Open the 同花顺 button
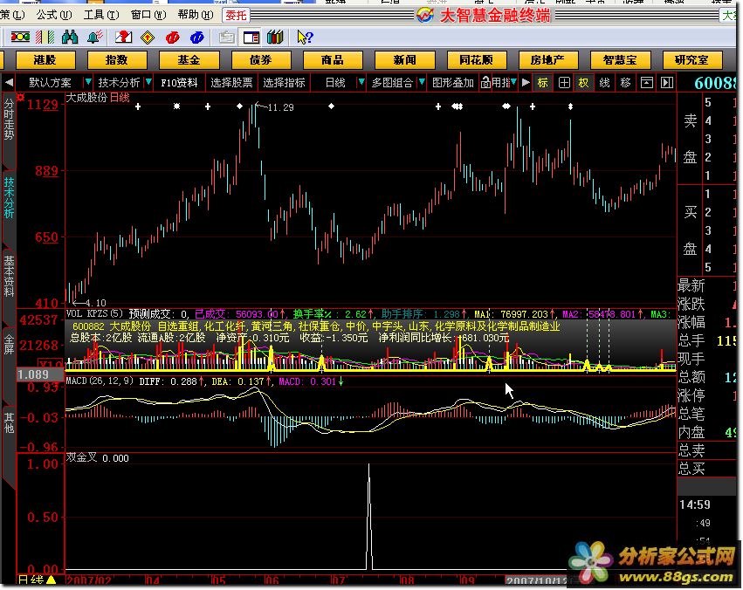 (476, 60)
